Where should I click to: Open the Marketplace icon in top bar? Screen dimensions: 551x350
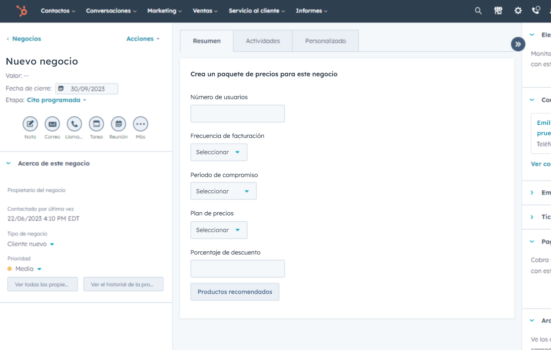[498, 11]
